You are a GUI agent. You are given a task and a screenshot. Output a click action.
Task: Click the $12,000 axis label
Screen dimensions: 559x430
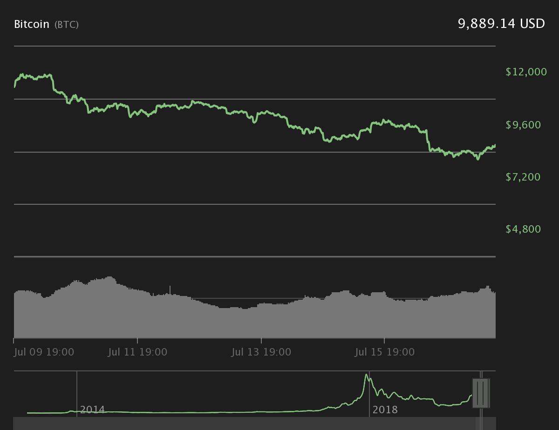[526, 72]
